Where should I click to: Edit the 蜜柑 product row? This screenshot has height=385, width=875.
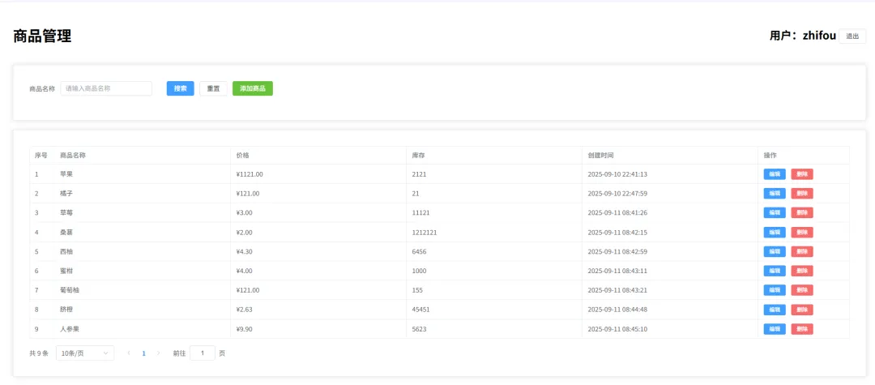point(774,271)
